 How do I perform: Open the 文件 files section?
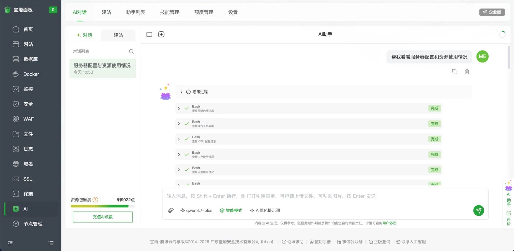click(28, 134)
